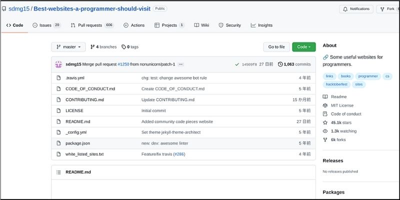The image size is (400, 200).
Task: Click the links topic tag
Action: [329, 76]
